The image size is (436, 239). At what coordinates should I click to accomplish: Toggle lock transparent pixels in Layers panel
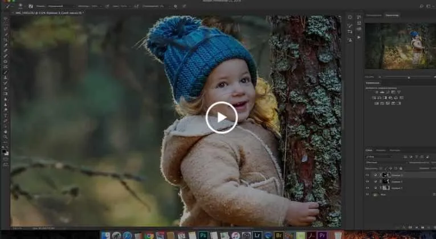coord(381,168)
